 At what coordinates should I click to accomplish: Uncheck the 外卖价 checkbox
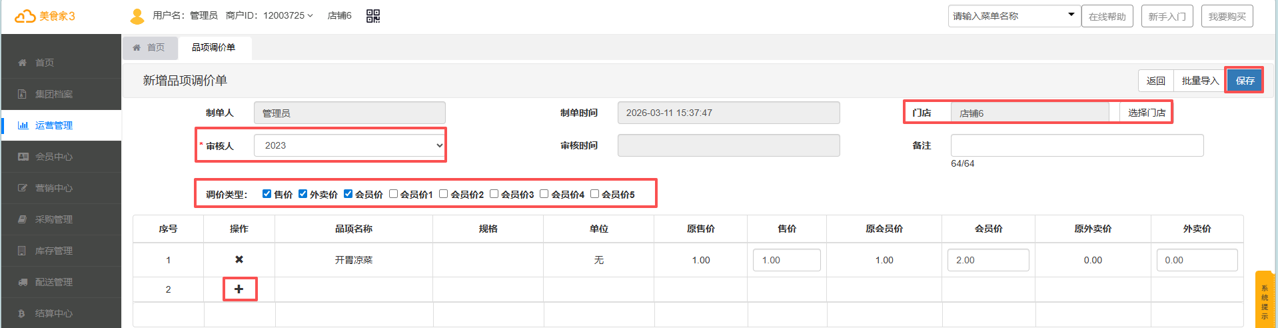point(303,194)
